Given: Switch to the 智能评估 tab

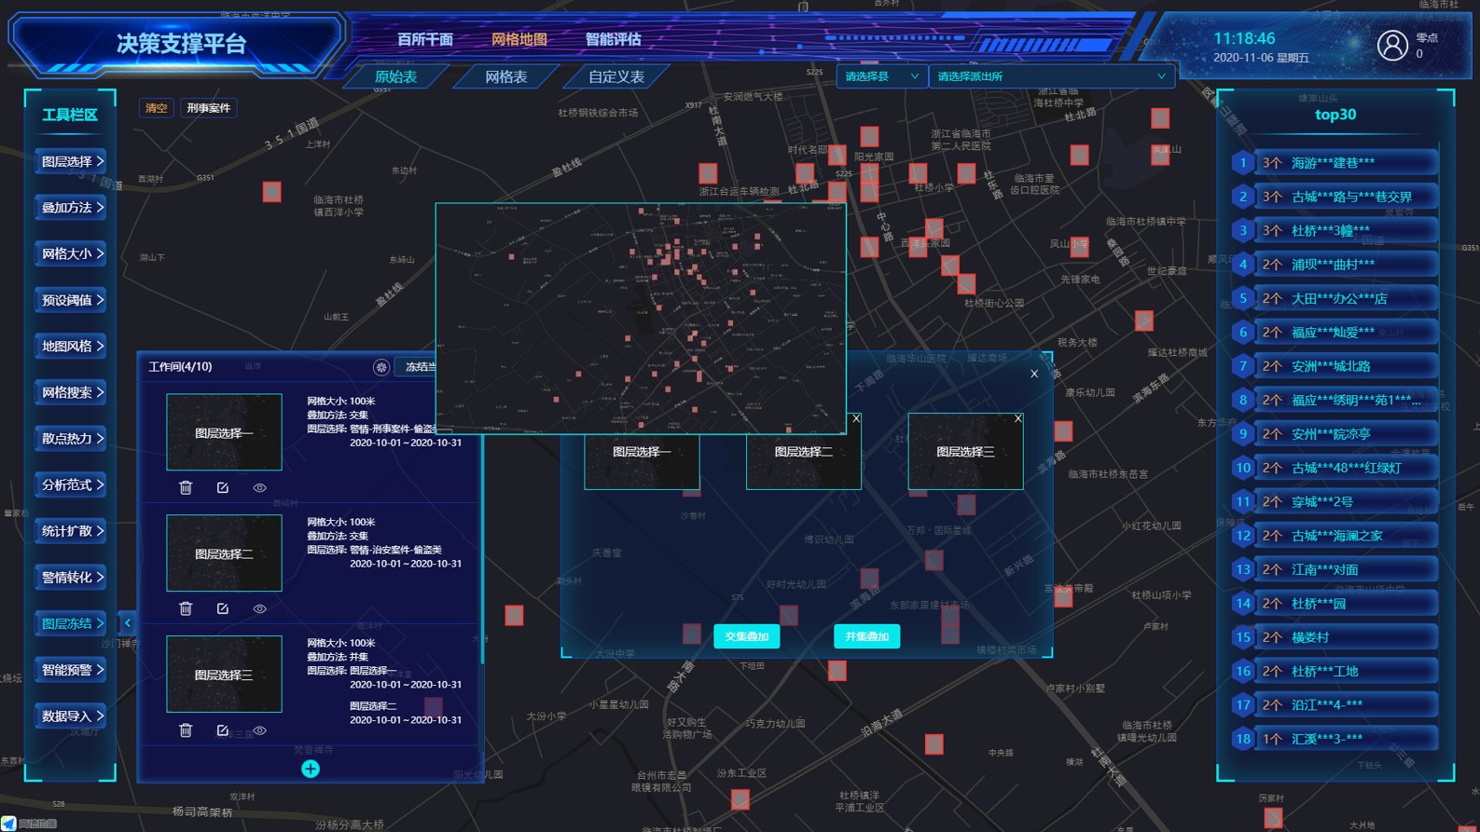Looking at the screenshot, I should coord(613,39).
